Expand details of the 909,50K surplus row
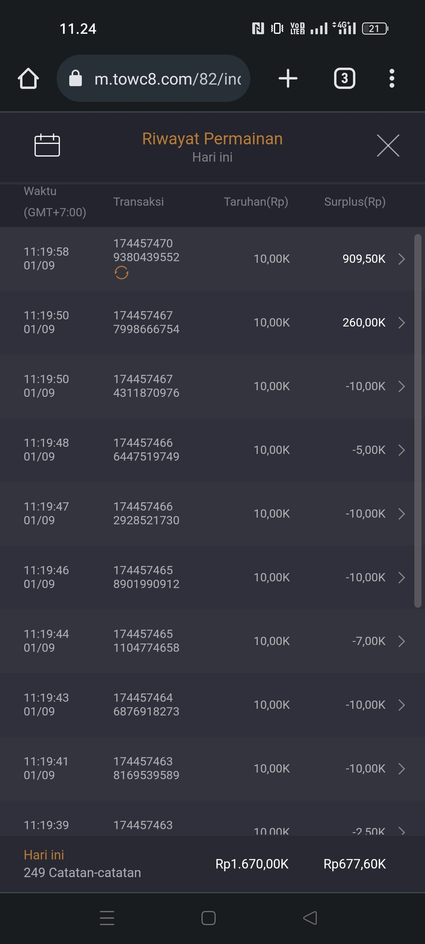Viewport: 425px width, 944px height. tap(401, 259)
